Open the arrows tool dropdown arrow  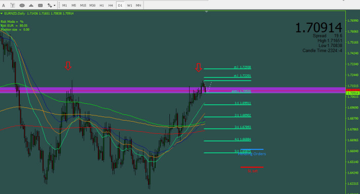pyautogui.click(x=54, y=6)
